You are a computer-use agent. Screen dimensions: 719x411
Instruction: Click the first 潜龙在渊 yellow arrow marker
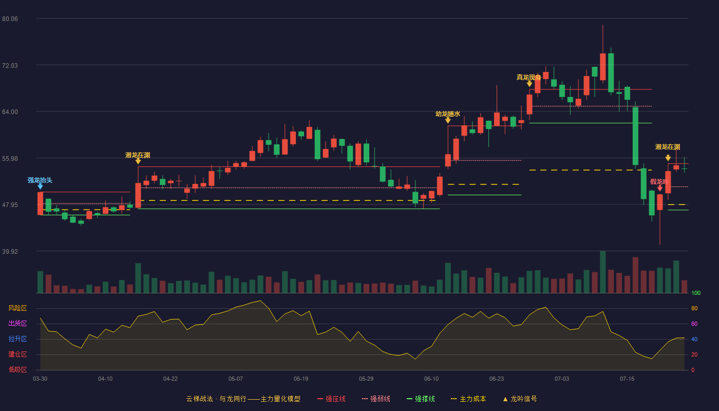138,161
